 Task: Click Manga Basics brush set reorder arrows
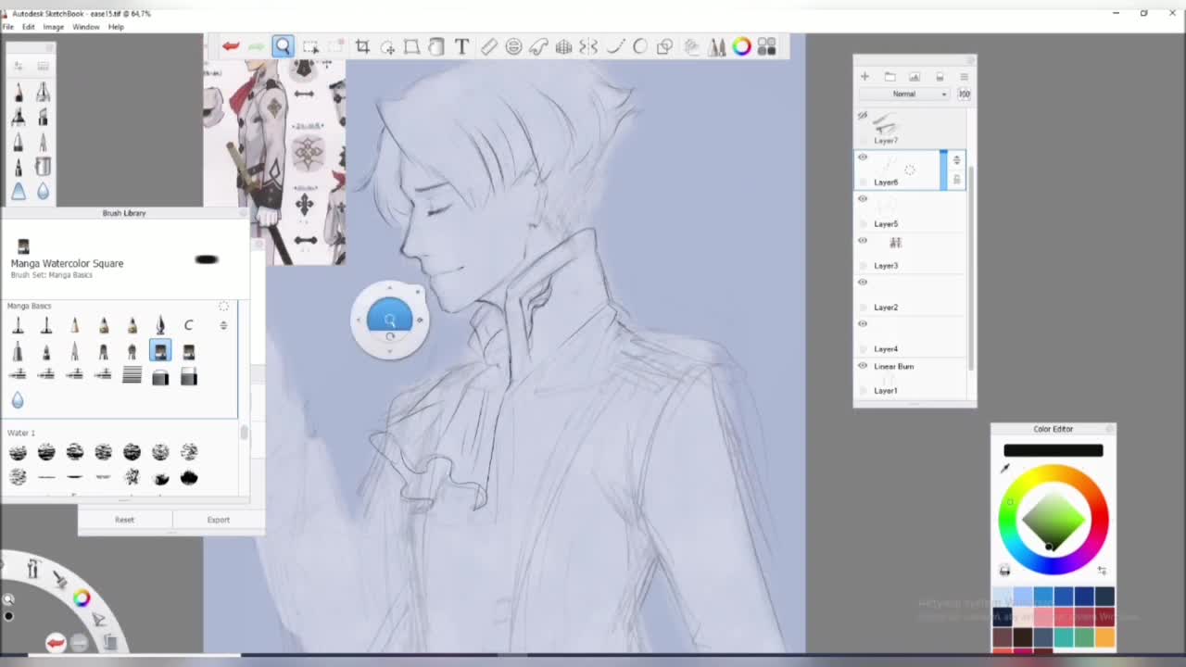[x=223, y=325]
